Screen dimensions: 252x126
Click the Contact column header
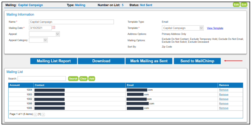[x=79, y=85]
